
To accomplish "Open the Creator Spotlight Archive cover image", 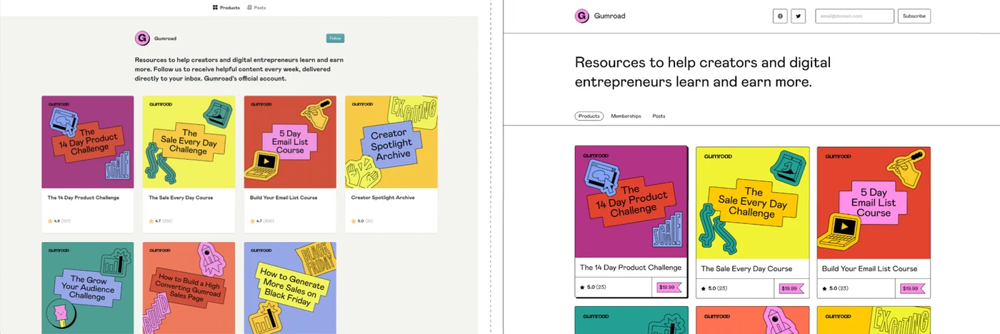I will coord(391,142).
